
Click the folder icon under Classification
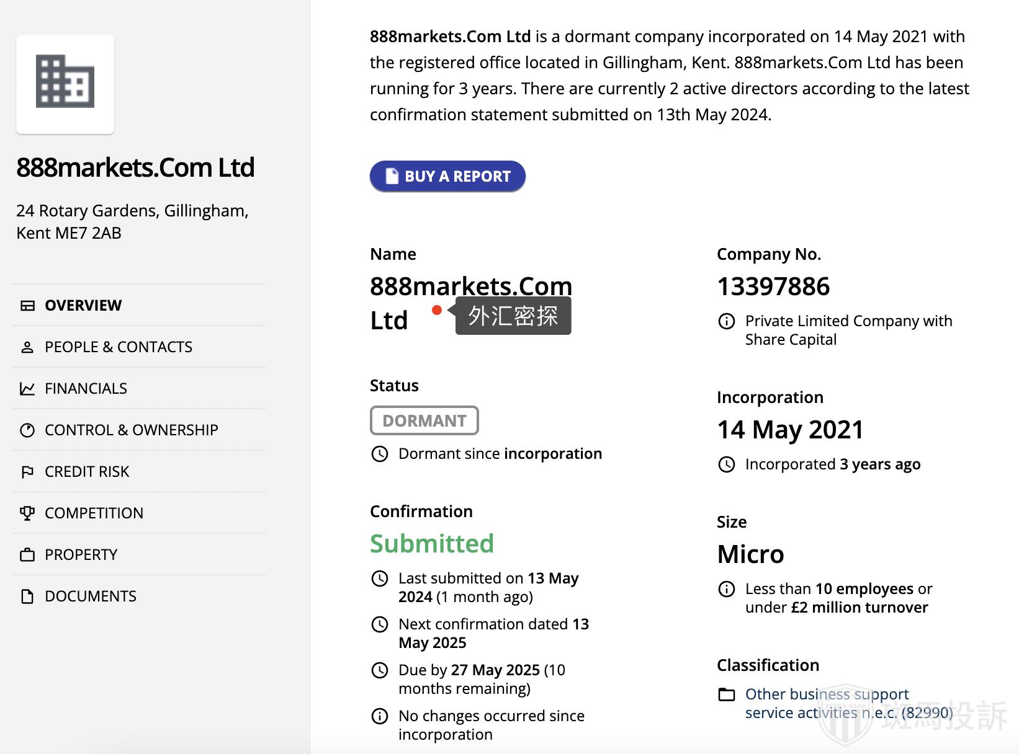(x=727, y=694)
